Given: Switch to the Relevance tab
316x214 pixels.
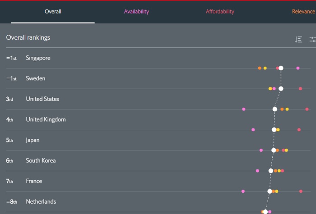Looking at the screenshot, I should pyautogui.click(x=303, y=12).
